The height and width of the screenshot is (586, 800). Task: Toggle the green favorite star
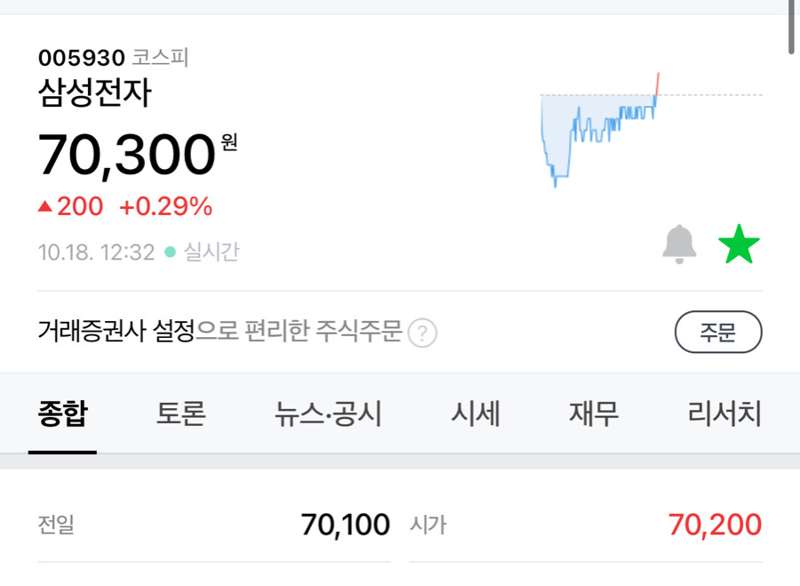coord(739,244)
